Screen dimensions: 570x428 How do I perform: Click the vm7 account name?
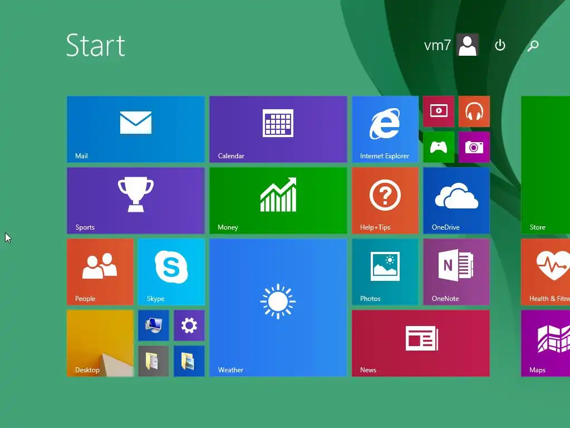click(x=438, y=45)
